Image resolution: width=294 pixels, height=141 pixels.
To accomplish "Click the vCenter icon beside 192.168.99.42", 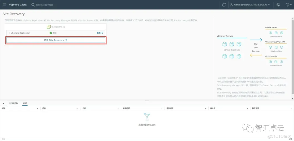I will click(x=49, y=27).
